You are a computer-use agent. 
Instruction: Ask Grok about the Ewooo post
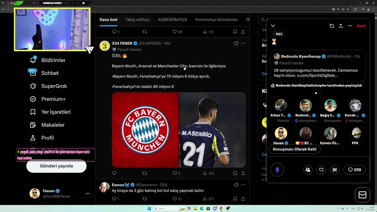point(236,185)
